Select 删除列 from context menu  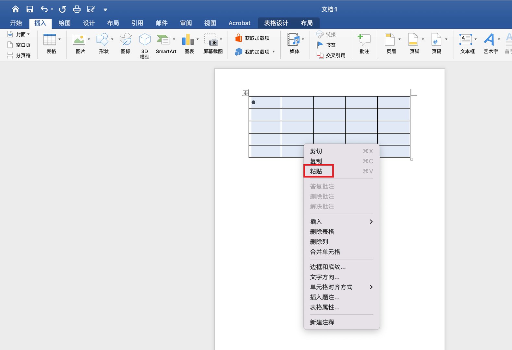point(341,242)
